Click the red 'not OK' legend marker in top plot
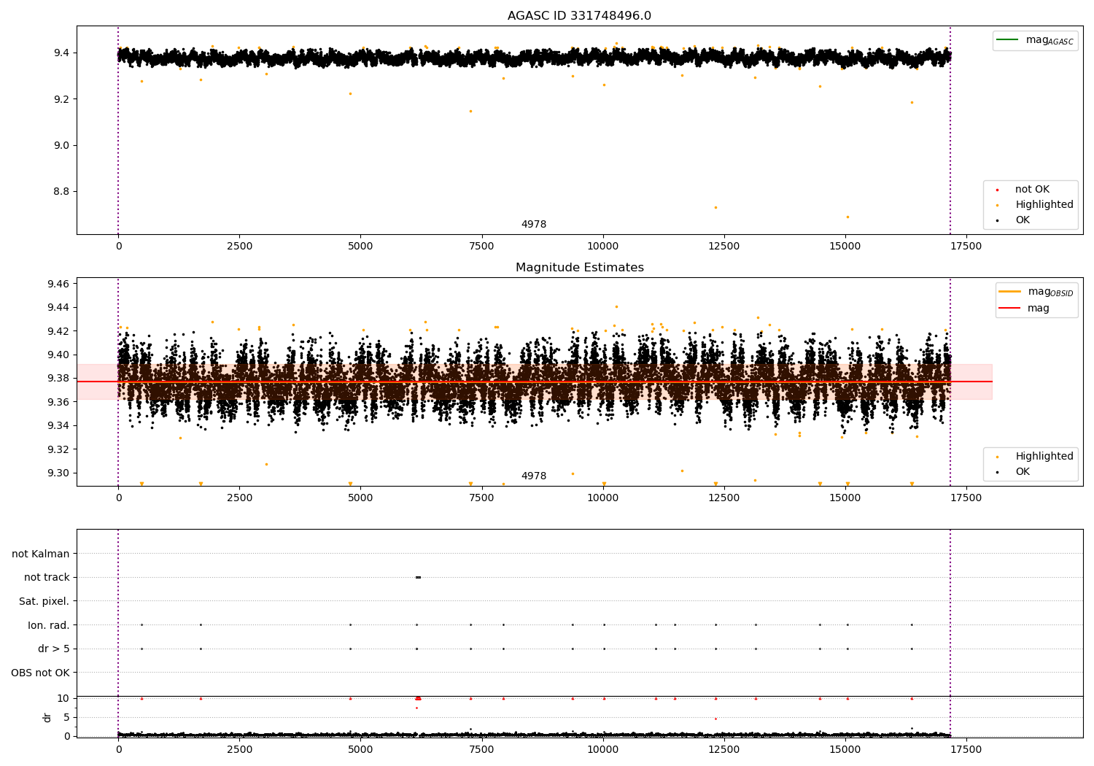 [x=998, y=190]
